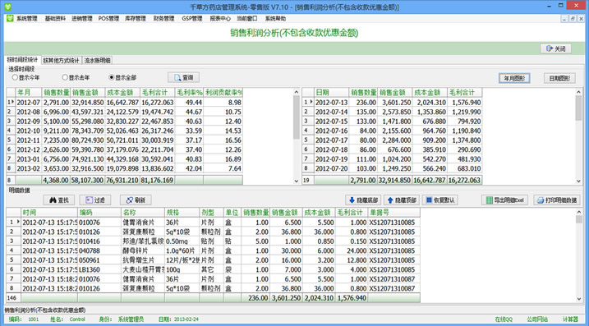Click the 恢复默认 restore default button
Viewport: 589px width, 326px height.
point(440,200)
